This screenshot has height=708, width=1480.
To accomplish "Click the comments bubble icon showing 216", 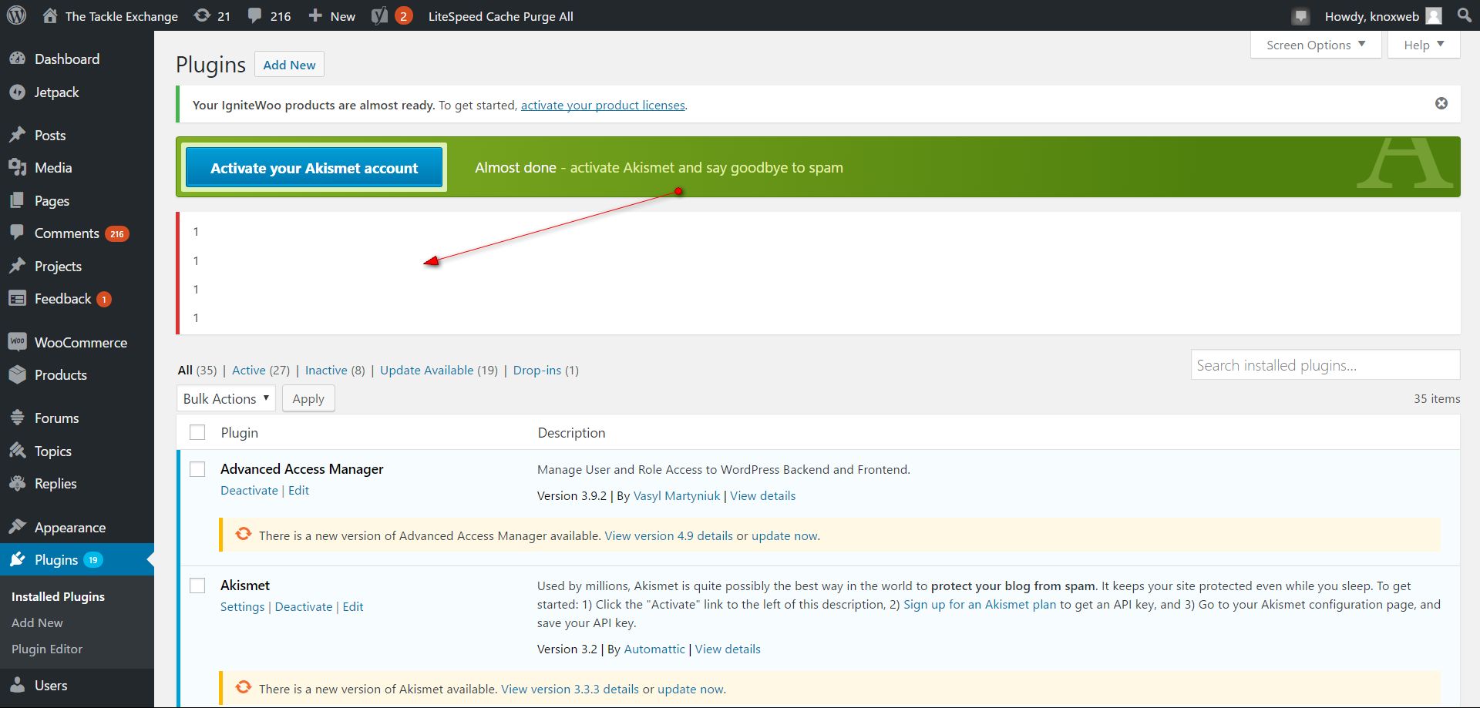I will [255, 15].
